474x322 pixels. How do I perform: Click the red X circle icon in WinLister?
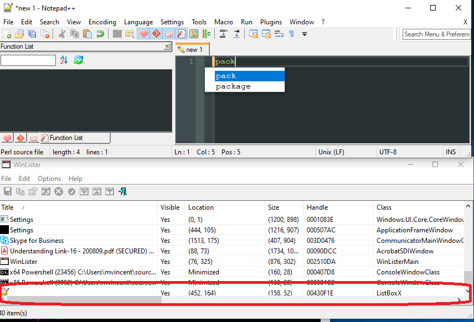[59, 191]
